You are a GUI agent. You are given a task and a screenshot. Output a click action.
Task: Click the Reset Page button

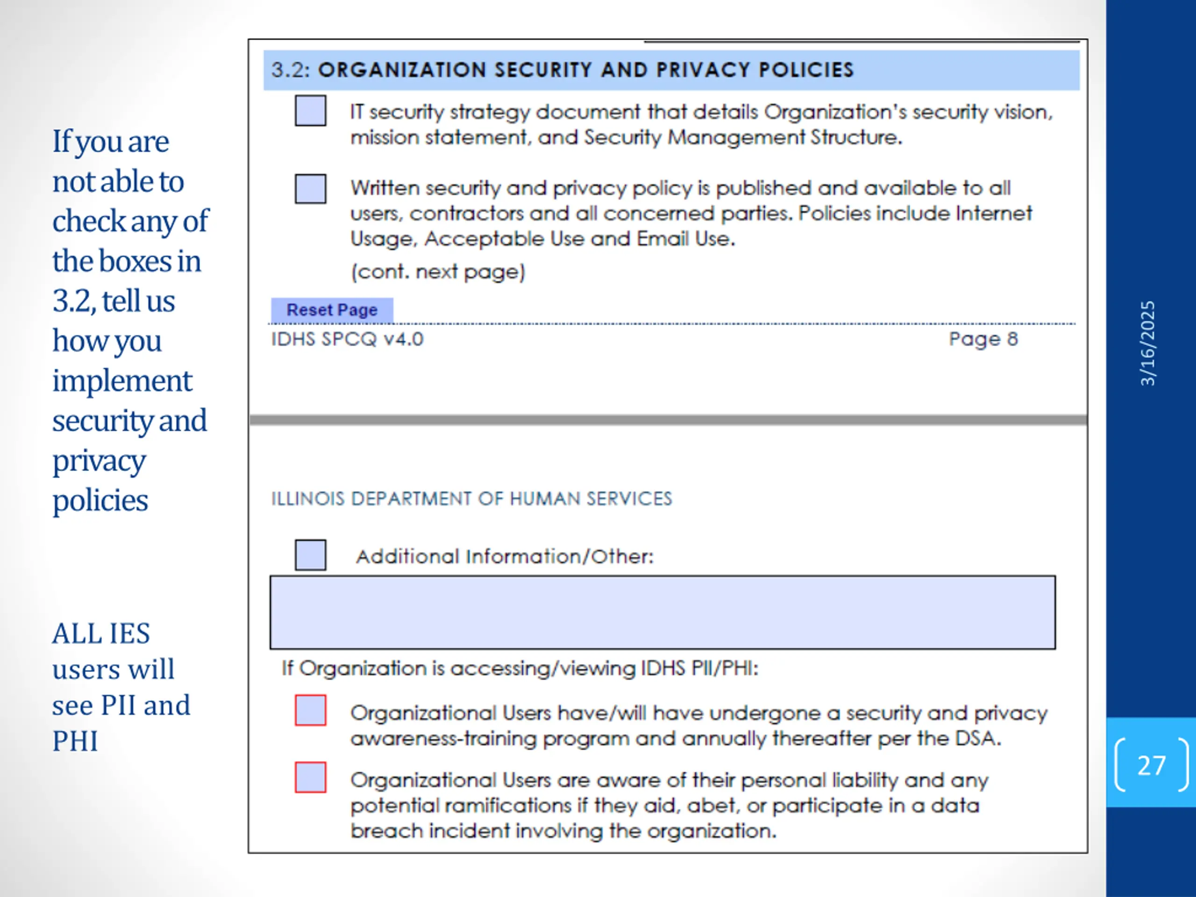(x=332, y=310)
